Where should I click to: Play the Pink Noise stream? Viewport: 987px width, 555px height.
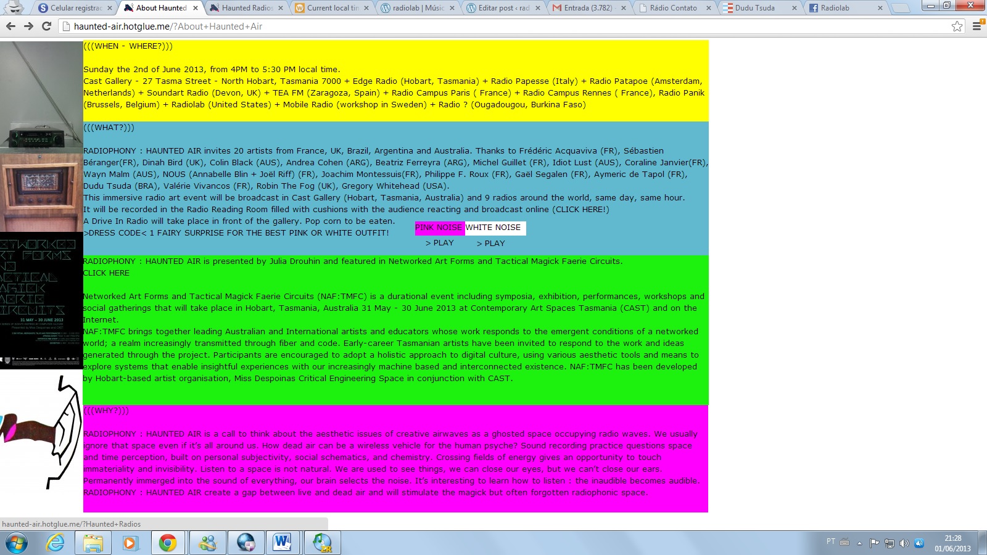(x=439, y=243)
